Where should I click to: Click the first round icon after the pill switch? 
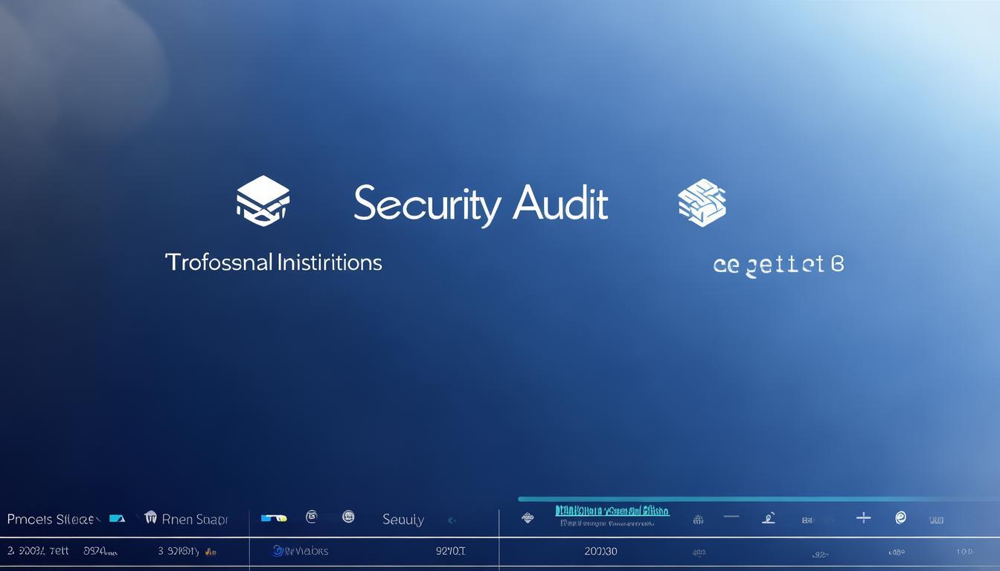click(312, 517)
